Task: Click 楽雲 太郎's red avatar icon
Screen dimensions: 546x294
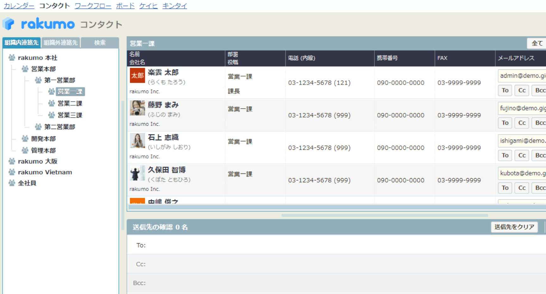Action: [137, 75]
